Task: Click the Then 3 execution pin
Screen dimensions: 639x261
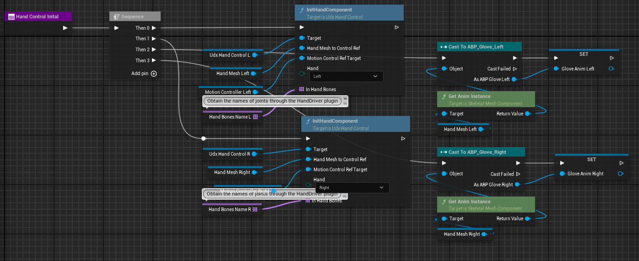Action: coord(154,60)
